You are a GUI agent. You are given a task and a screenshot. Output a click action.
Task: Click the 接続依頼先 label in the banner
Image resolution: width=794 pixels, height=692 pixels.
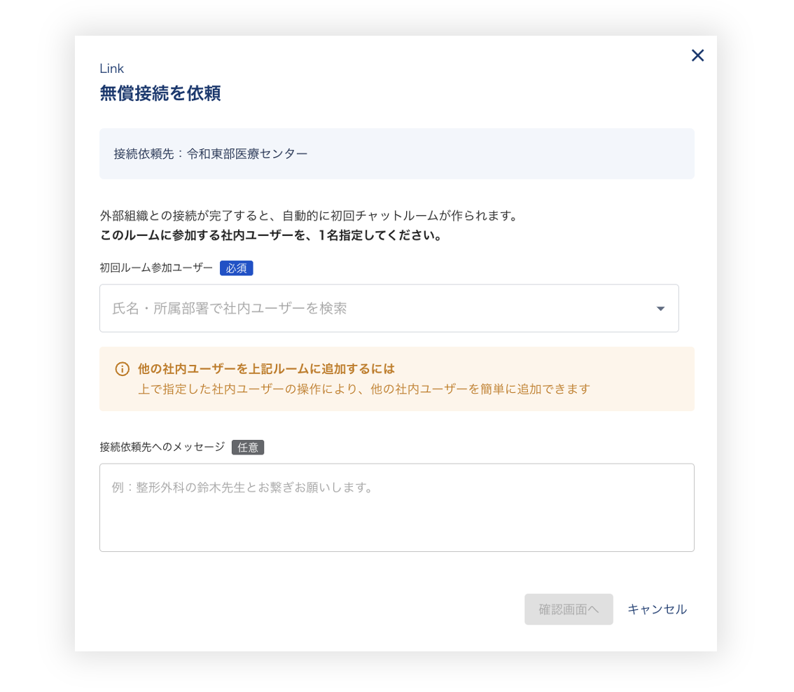142,153
